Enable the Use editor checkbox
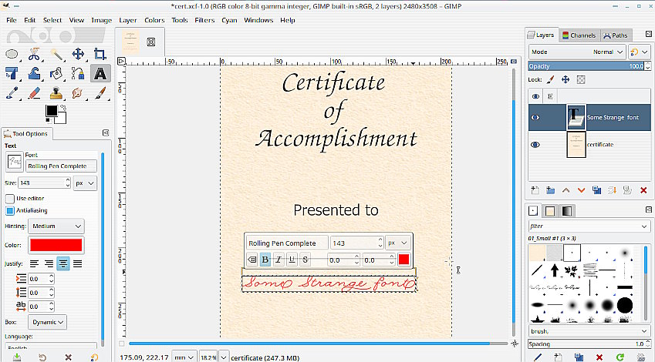The image size is (655, 362). tap(10, 199)
